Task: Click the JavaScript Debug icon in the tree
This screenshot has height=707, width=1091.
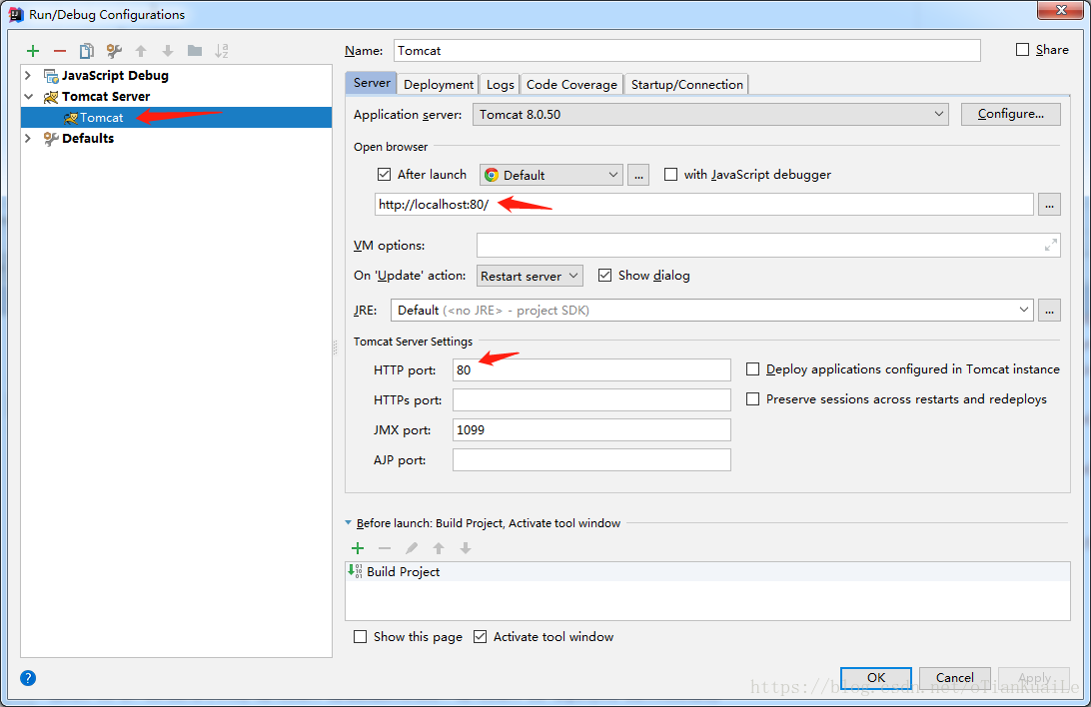Action: (51, 76)
